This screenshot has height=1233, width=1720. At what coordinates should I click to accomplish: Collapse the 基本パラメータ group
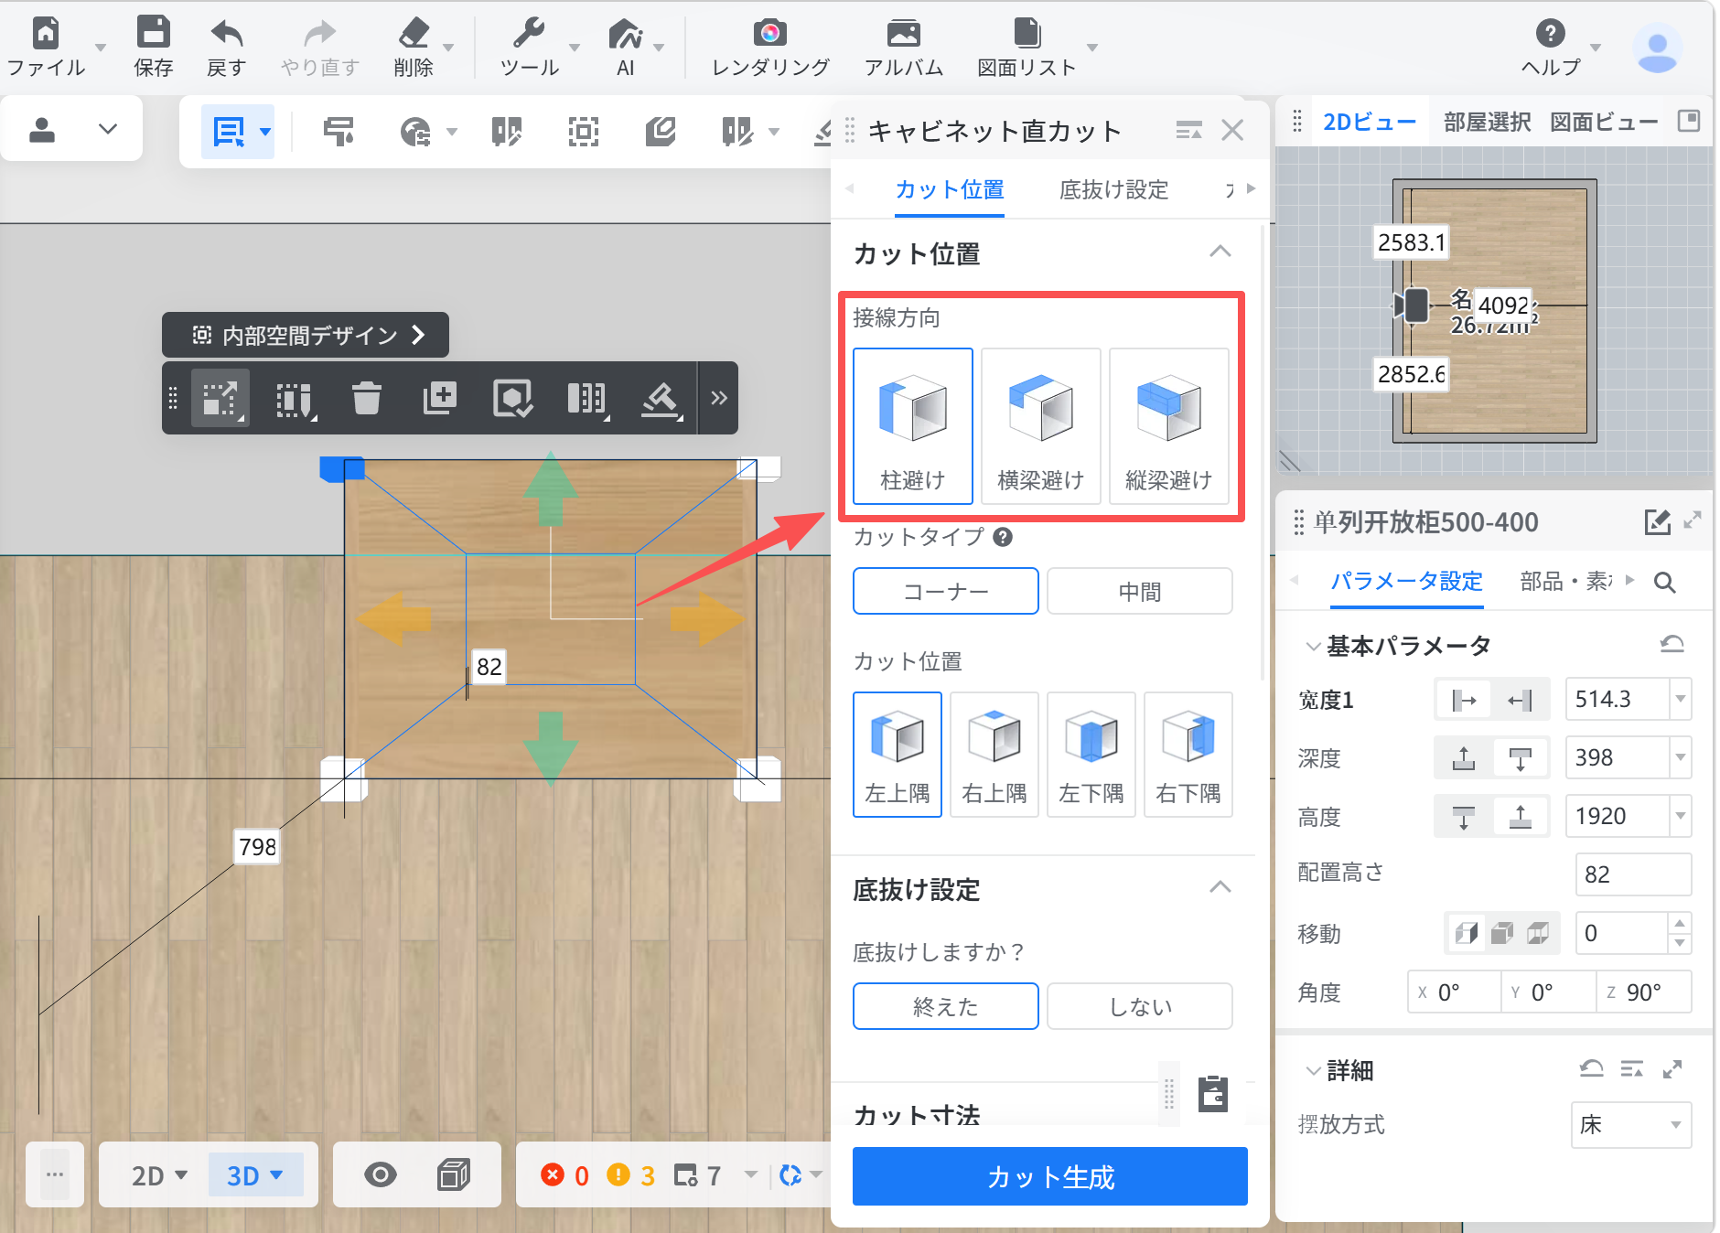(x=1313, y=646)
